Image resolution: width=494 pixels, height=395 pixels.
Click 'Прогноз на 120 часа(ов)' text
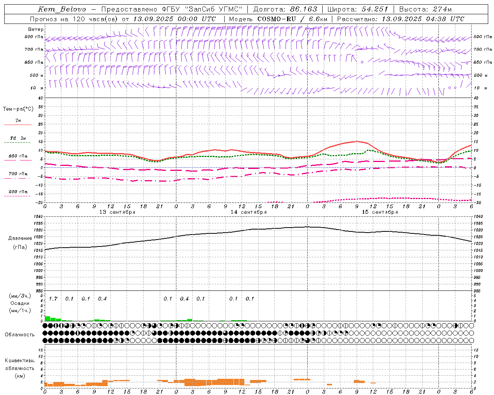[x=74, y=19]
